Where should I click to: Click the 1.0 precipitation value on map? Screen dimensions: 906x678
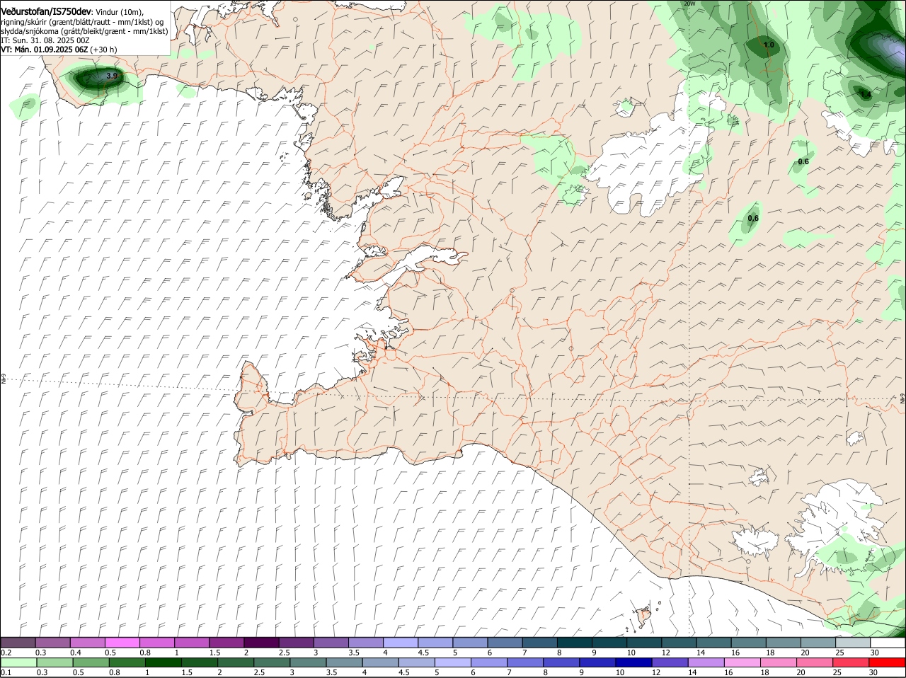(x=769, y=45)
